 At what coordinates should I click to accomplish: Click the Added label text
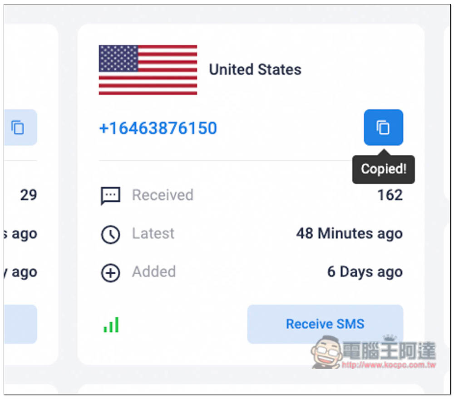[154, 271]
